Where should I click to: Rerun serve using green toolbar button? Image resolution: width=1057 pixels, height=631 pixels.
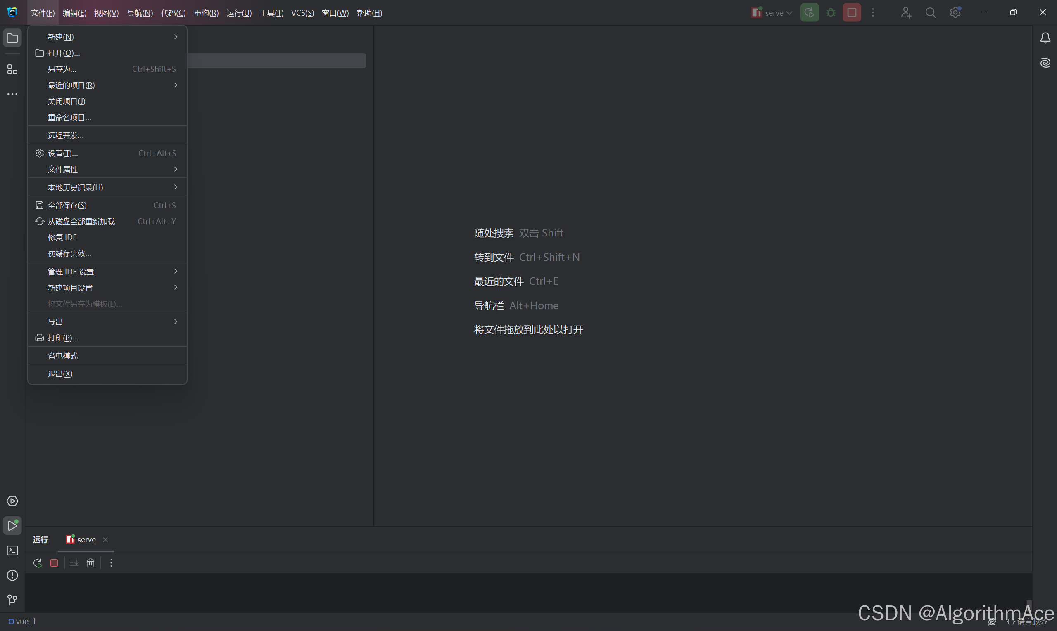(809, 13)
